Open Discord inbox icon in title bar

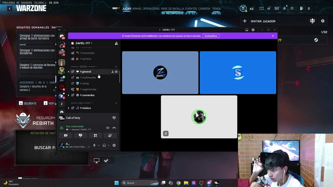click(x=247, y=30)
